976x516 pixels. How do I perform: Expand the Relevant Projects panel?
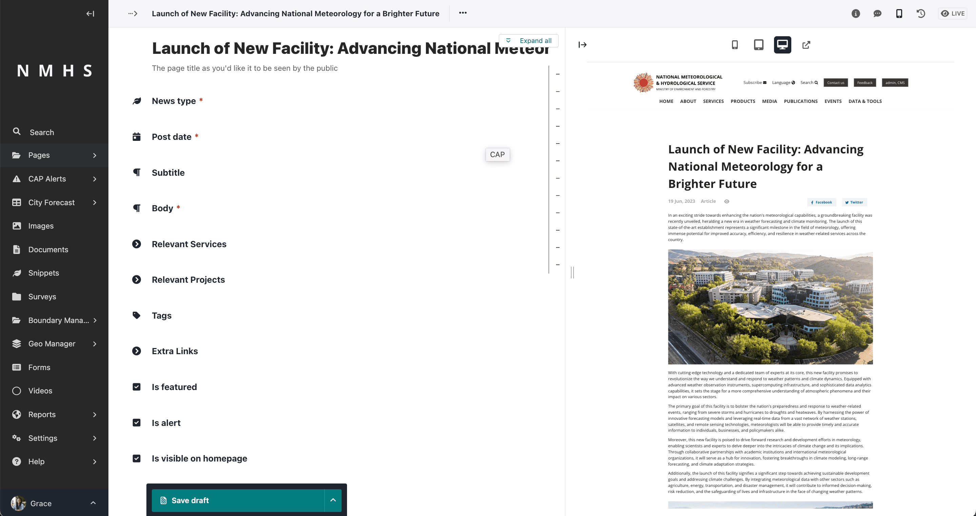[137, 280]
